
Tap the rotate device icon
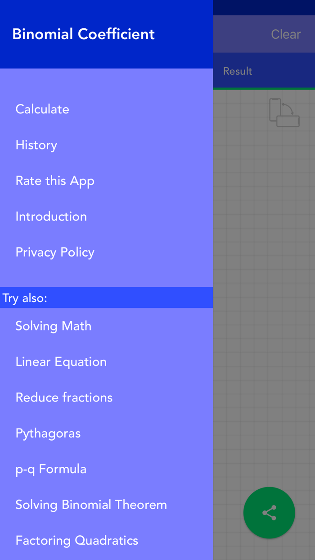click(x=284, y=112)
